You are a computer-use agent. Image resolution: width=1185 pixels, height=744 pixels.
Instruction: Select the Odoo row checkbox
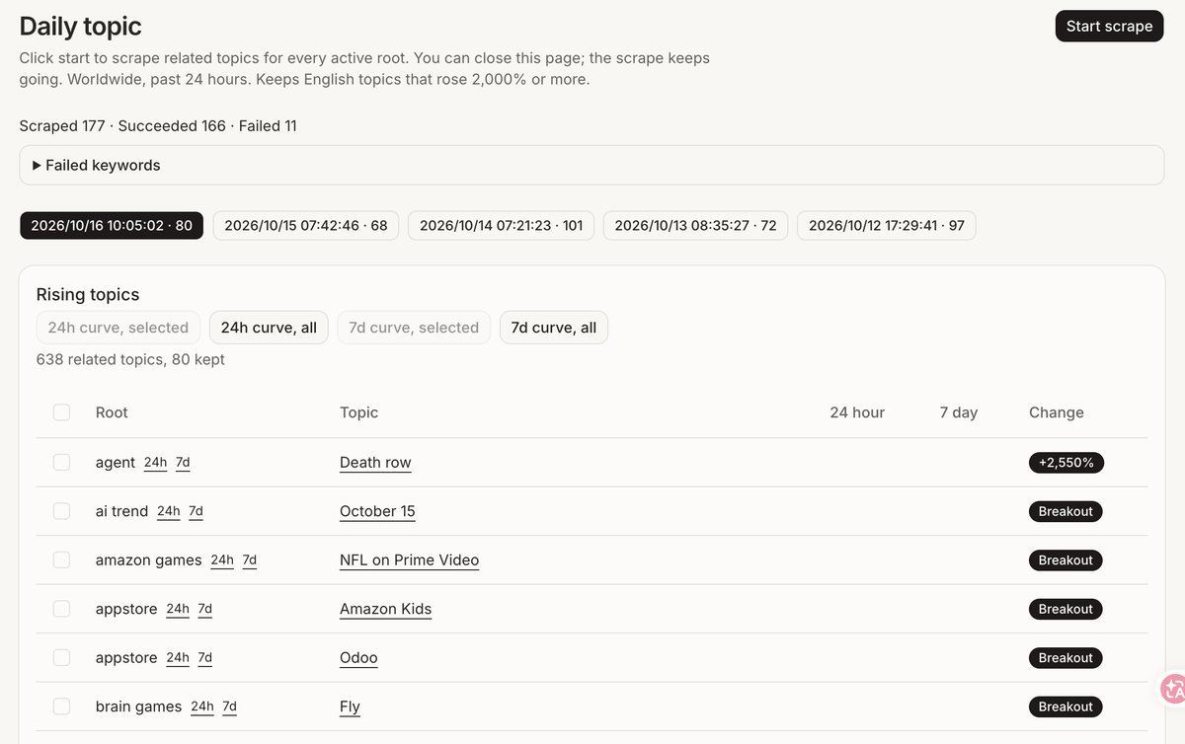click(61, 657)
